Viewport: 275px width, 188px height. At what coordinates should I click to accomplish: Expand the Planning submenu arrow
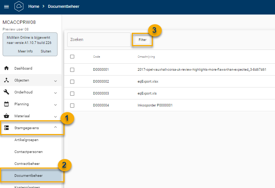tap(55, 104)
